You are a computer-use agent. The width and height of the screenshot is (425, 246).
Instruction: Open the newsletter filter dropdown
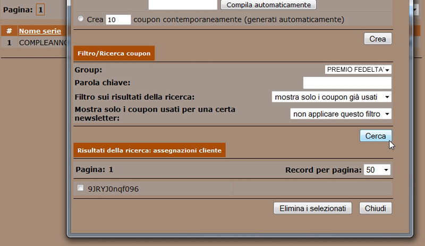341,114
